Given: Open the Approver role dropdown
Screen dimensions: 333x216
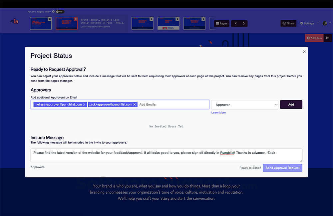Looking at the screenshot, I should pos(244,104).
